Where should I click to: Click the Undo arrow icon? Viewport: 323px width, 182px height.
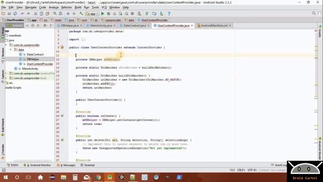pos(22,14)
